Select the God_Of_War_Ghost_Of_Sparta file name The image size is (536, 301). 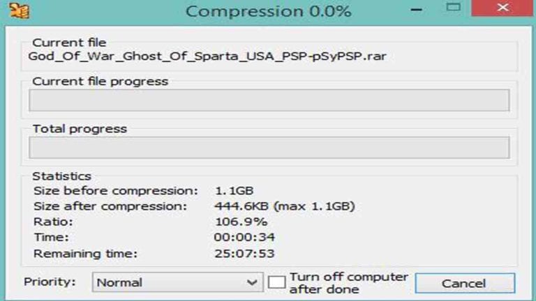(x=207, y=56)
